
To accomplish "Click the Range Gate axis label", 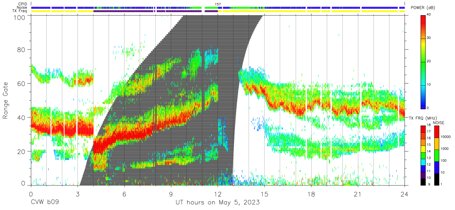I will (x=6, y=100).
